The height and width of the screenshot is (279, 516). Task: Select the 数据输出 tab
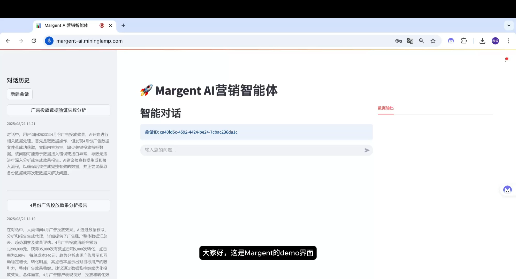coord(385,108)
